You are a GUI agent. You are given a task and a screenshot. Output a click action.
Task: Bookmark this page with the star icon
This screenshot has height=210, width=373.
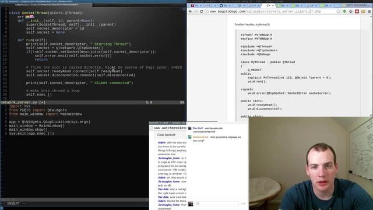click(338, 12)
